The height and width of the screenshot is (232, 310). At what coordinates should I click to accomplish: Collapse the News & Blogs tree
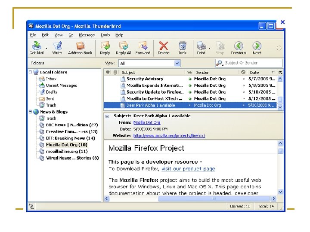(31, 112)
